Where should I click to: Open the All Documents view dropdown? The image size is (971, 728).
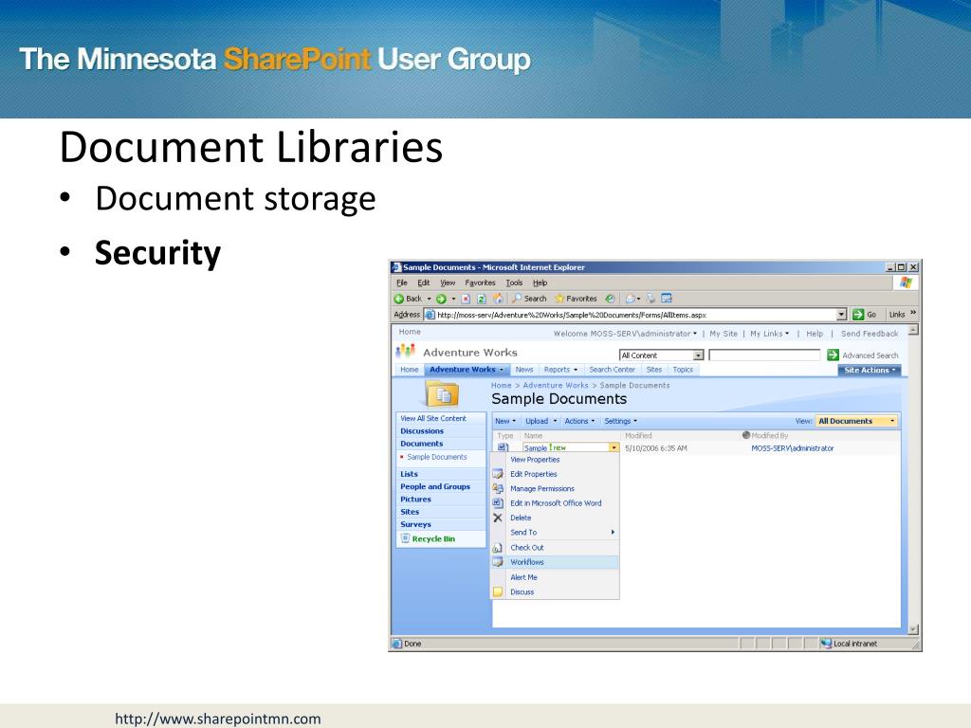pyautogui.click(x=857, y=421)
